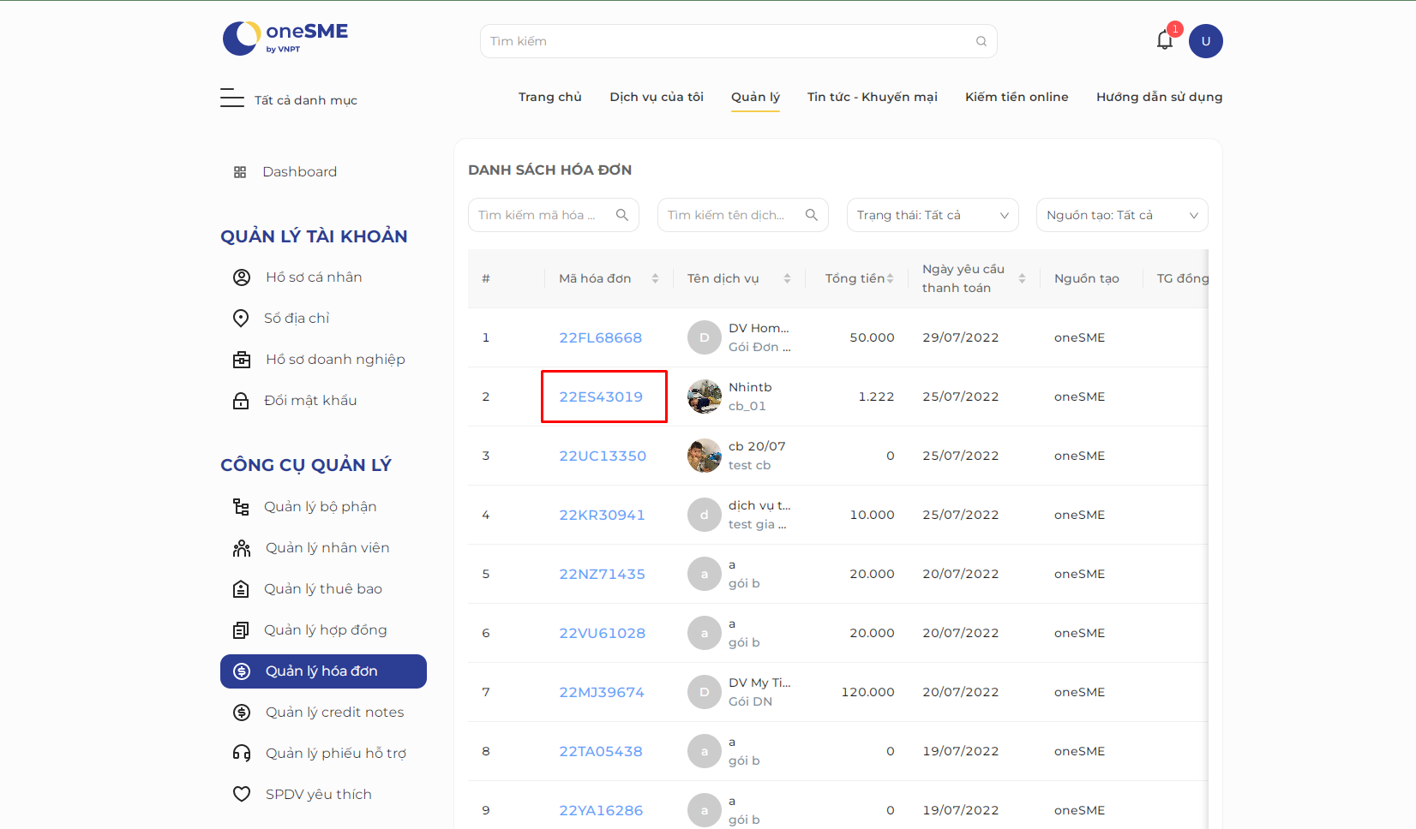The height and width of the screenshot is (829, 1416).
Task: Click the Dashboard grid icon
Action: 240,172
